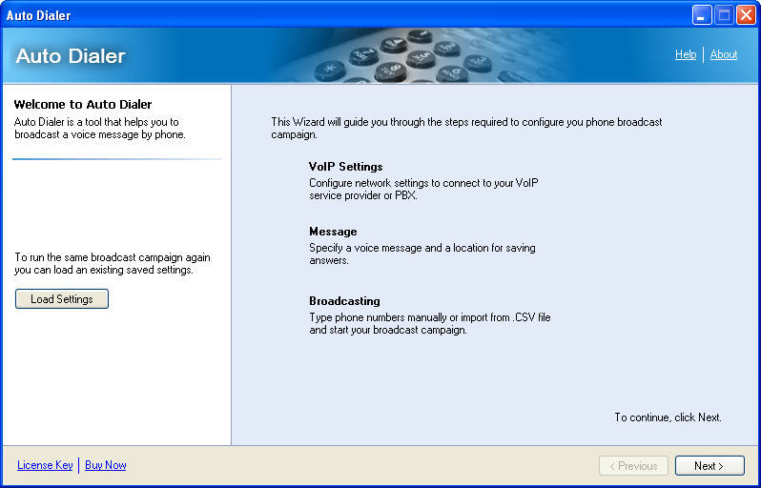Click the Broadcasting step heading
The width and height of the screenshot is (761, 488).
pyautogui.click(x=344, y=301)
